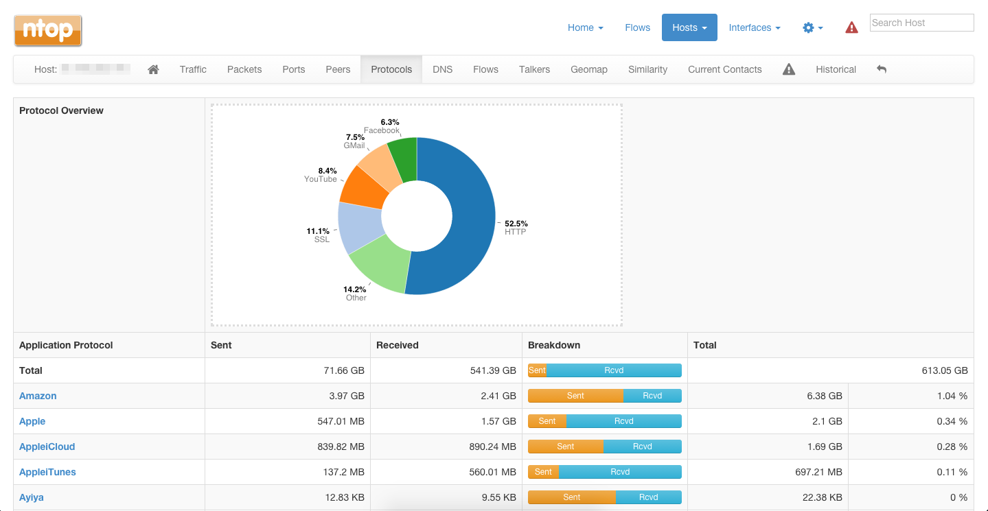Expand the Home dropdown menu
The height and width of the screenshot is (511, 988).
[586, 27]
